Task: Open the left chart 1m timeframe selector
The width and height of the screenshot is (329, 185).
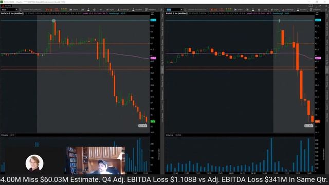Action: point(101,10)
